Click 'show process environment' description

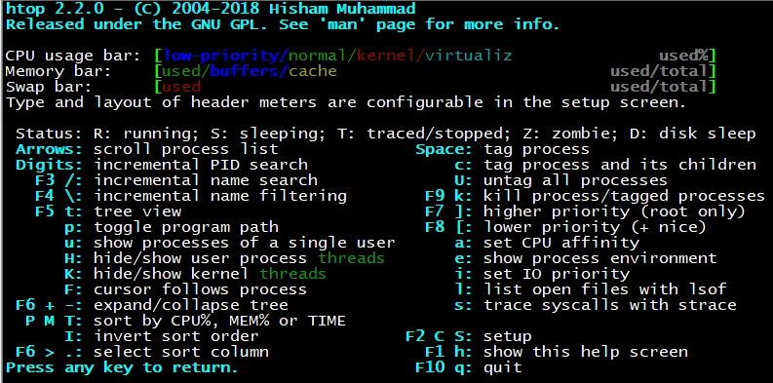coord(599,258)
